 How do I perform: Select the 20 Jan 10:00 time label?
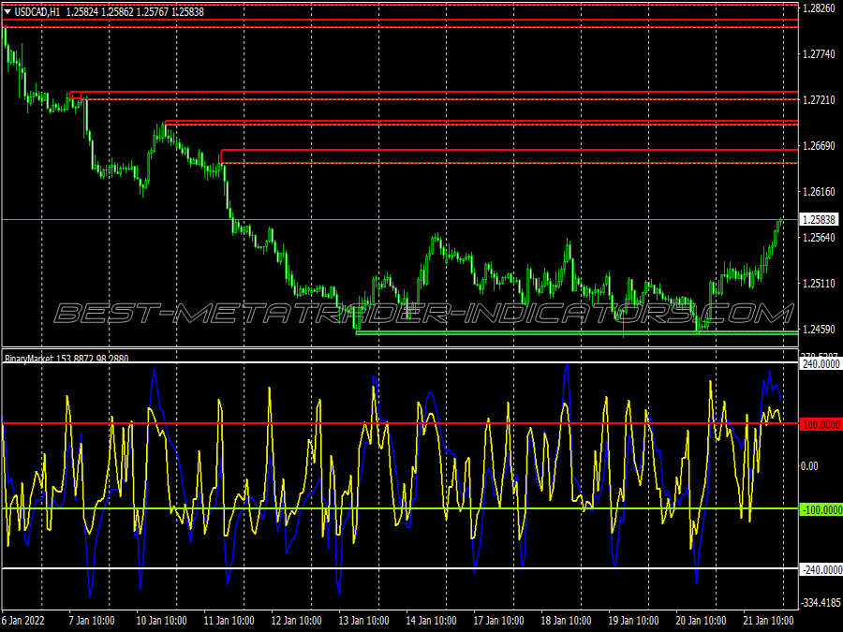(x=701, y=621)
